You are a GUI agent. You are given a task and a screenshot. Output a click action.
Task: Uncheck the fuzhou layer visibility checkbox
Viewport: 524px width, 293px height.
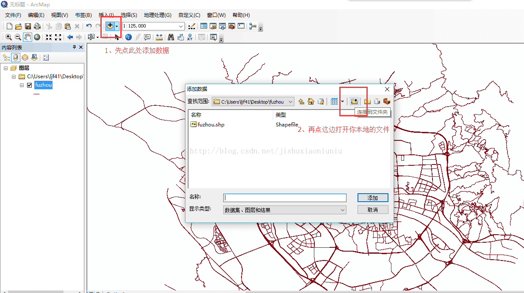coord(29,85)
